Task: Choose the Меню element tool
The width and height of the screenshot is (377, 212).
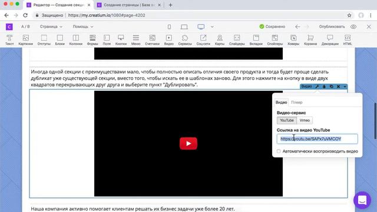Action: (x=136, y=40)
